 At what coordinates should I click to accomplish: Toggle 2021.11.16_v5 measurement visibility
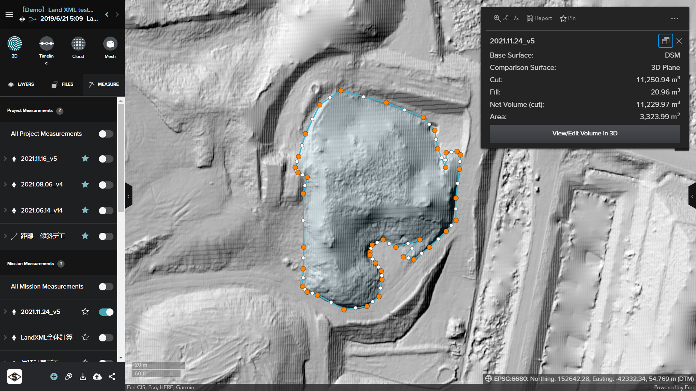(x=106, y=159)
